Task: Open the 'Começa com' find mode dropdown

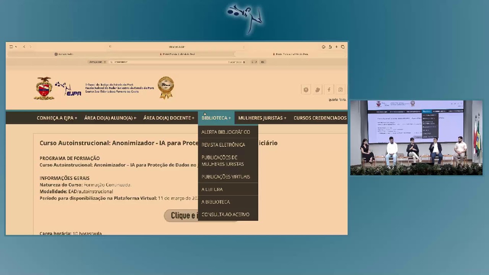Action: (98, 62)
